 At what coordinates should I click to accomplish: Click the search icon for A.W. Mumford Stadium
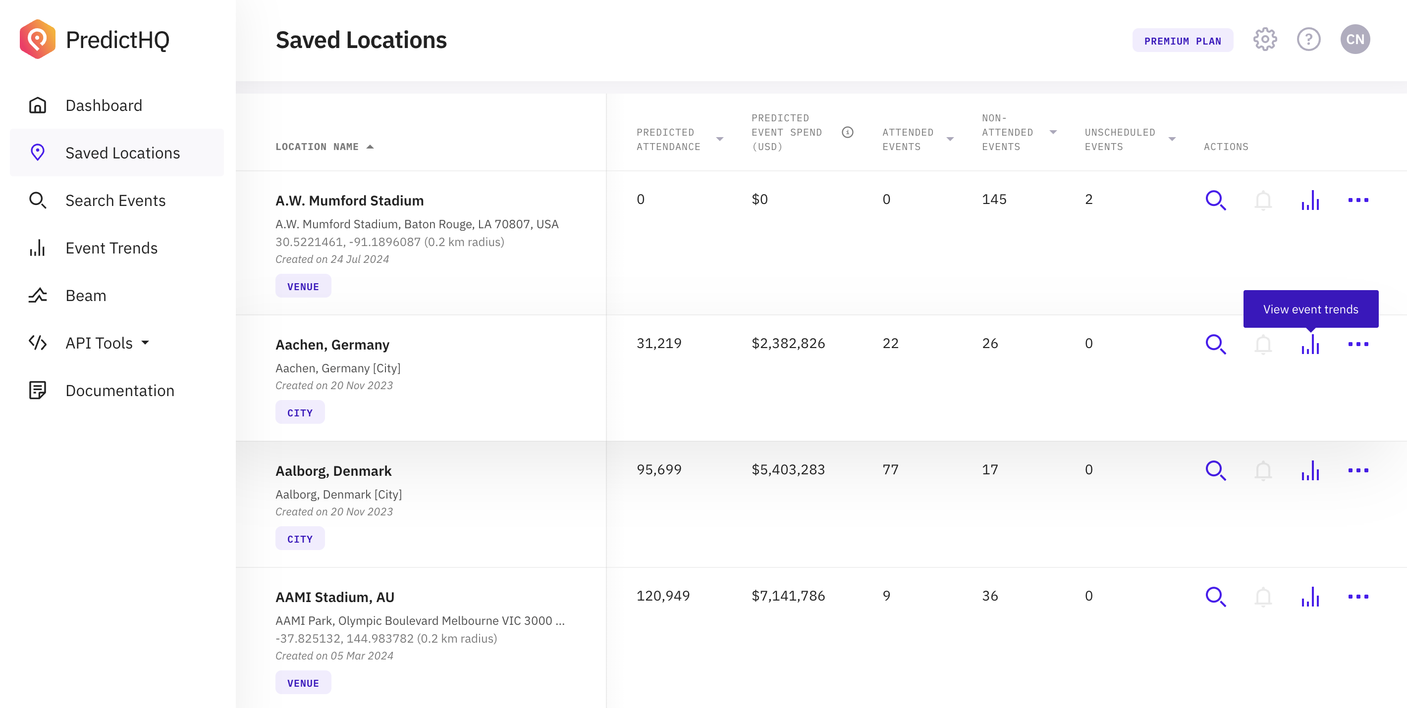pos(1215,200)
